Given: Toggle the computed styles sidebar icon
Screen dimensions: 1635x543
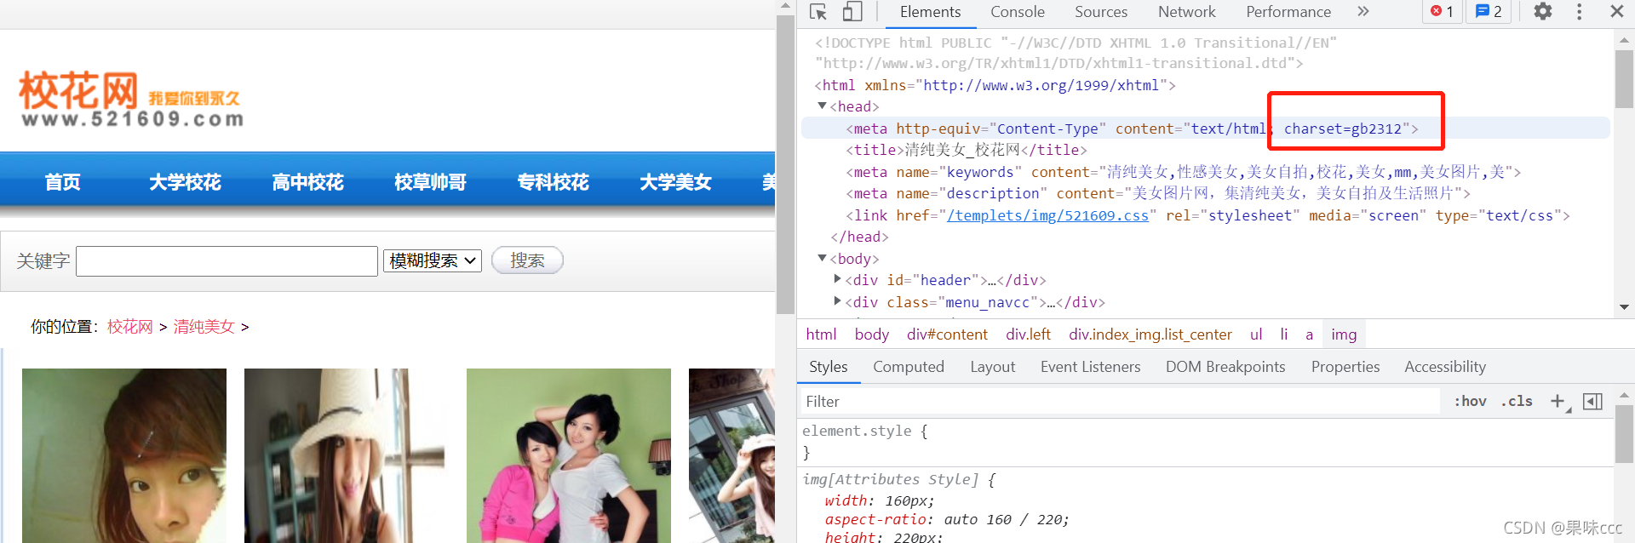Looking at the screenshot, I should 1592,401.
